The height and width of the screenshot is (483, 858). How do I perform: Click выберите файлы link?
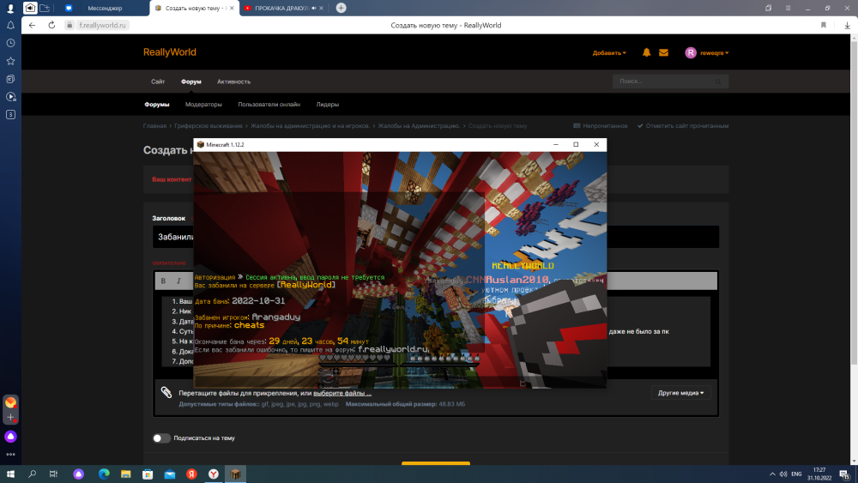point(342,393)
